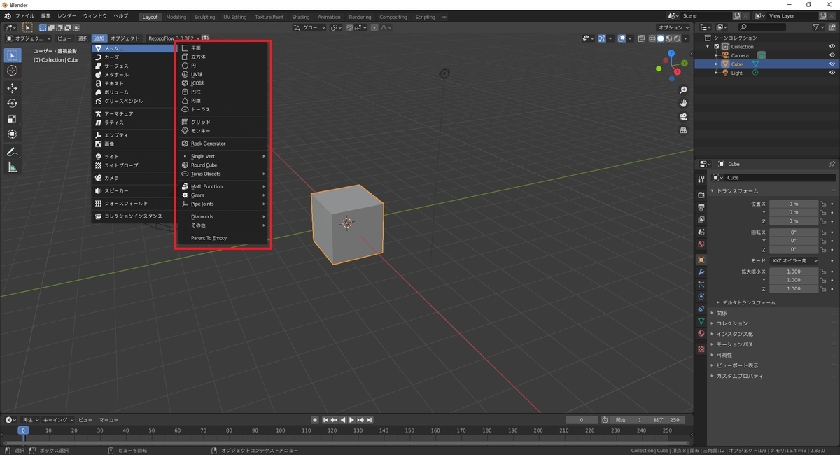840x455 pixels.
Task: Hide the Camera object with its eye icon
Action: click(832, 55)
